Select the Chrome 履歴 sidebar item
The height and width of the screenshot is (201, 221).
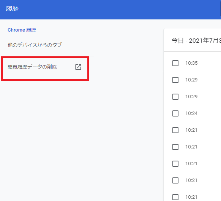pos(22,30)
